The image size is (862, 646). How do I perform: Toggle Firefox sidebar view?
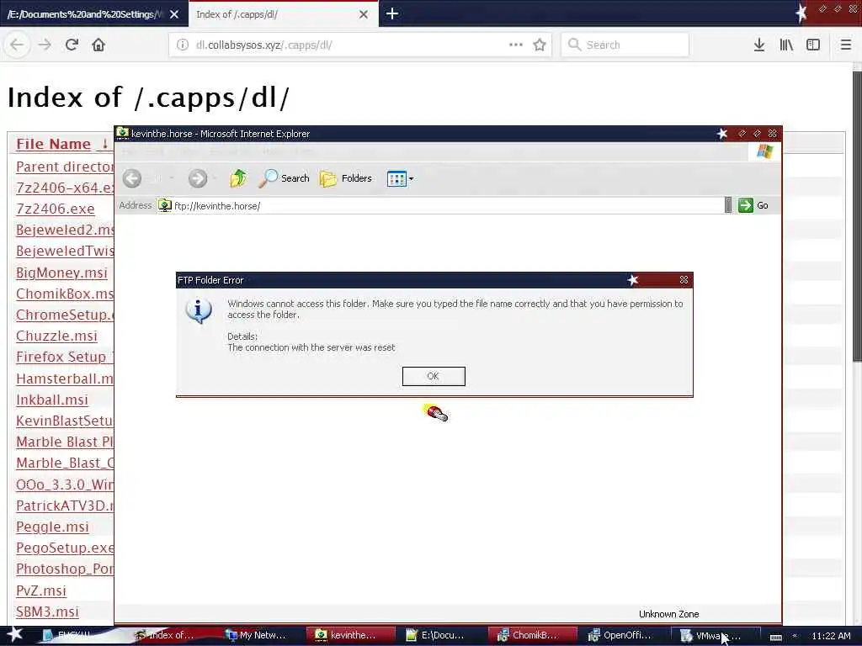813,45
